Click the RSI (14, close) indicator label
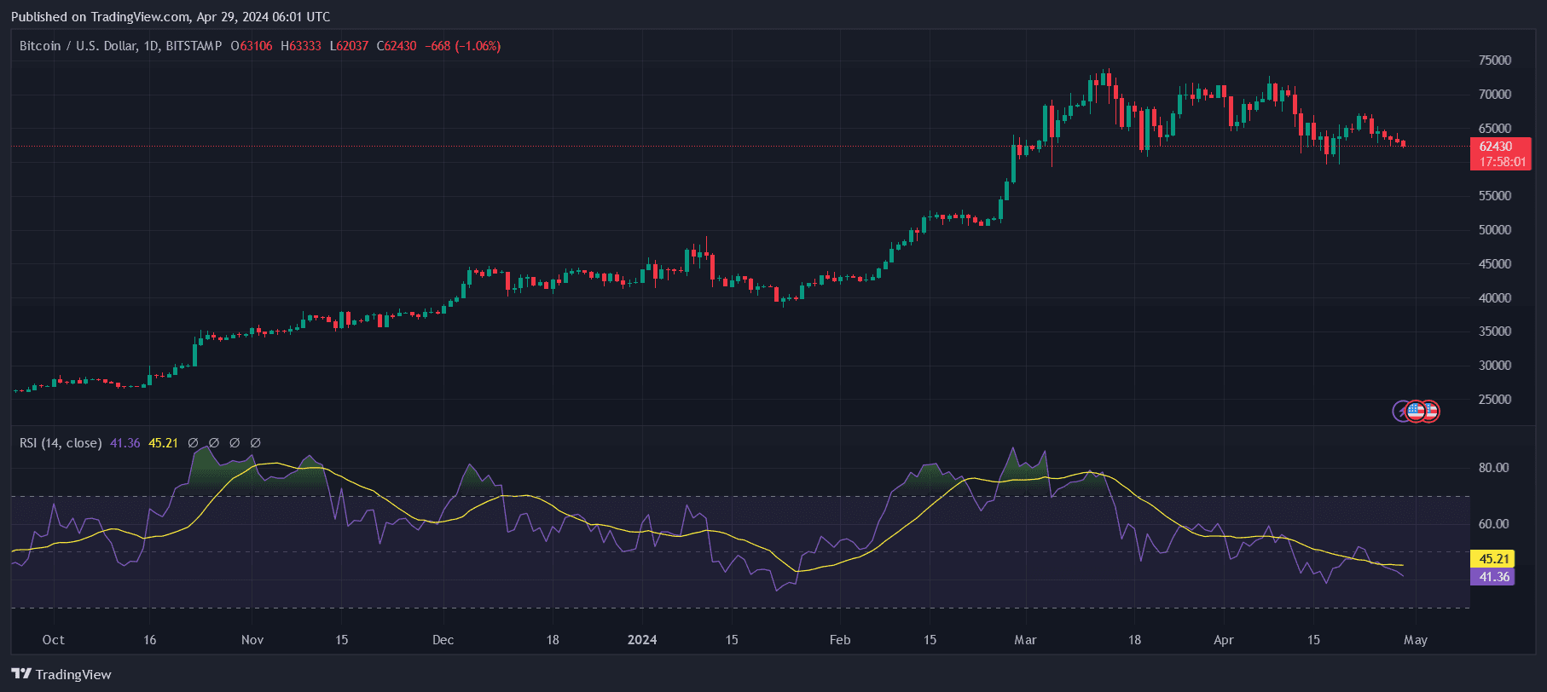 point(61,443)
